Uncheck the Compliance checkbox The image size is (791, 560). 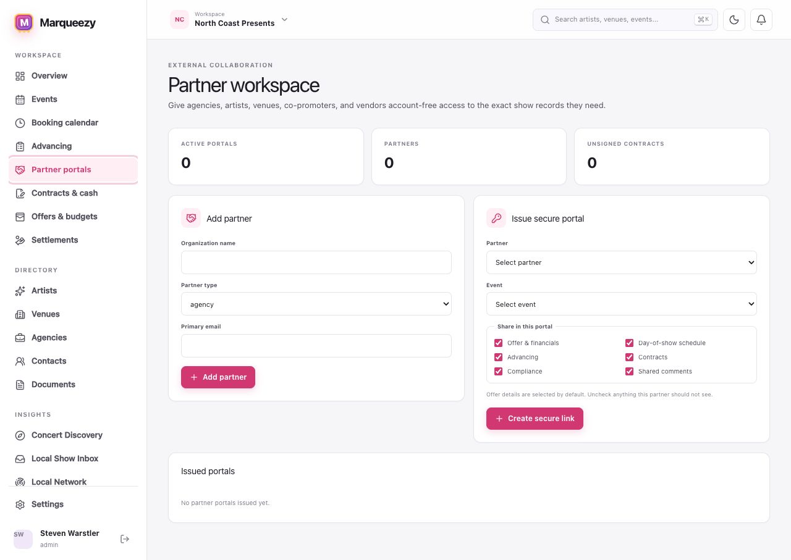coord(499,371)
